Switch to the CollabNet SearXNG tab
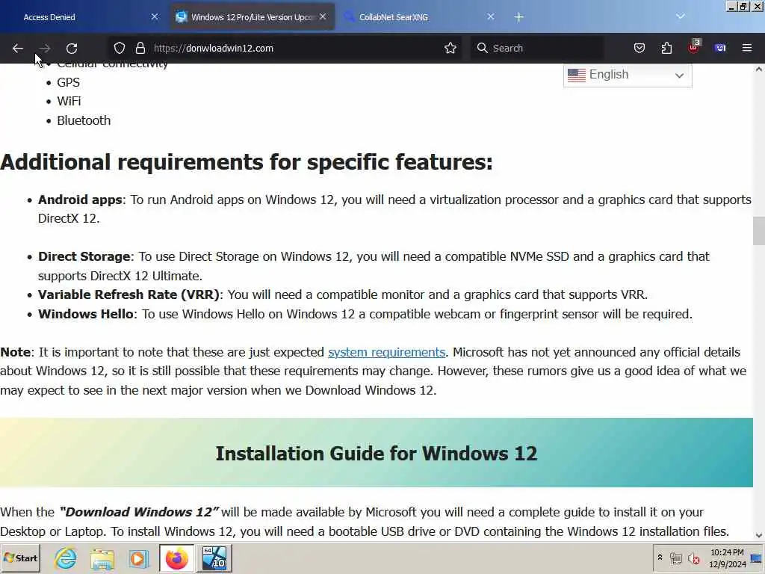 (420, 17)
